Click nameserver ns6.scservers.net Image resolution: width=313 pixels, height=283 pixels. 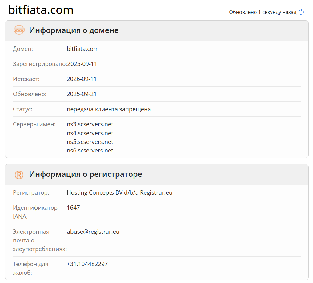90,150
